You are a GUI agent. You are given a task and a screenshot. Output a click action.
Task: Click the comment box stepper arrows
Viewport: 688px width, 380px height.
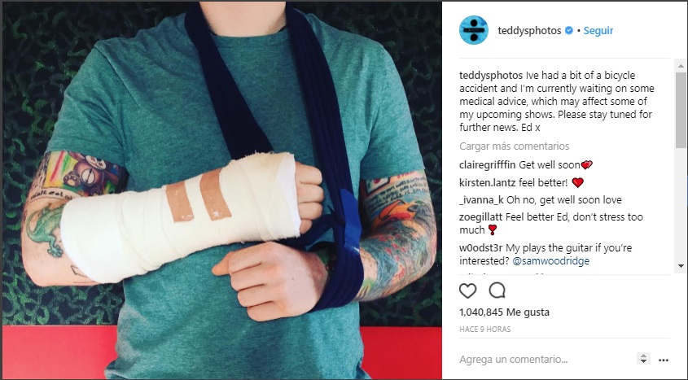[x=643, y=359]
